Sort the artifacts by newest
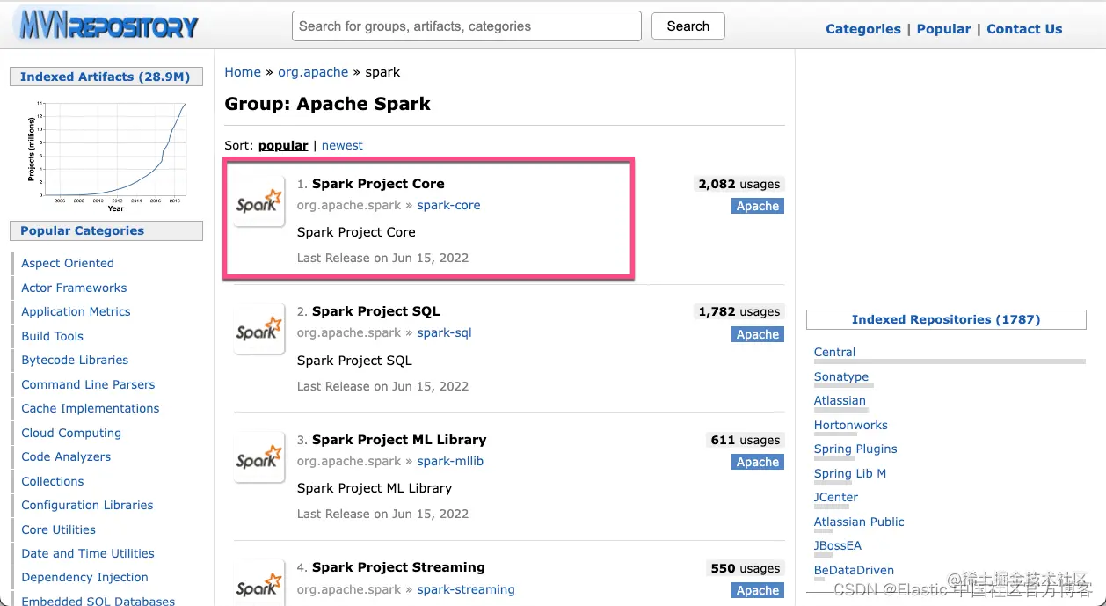The image size is (1106, 606). point(342,145)
